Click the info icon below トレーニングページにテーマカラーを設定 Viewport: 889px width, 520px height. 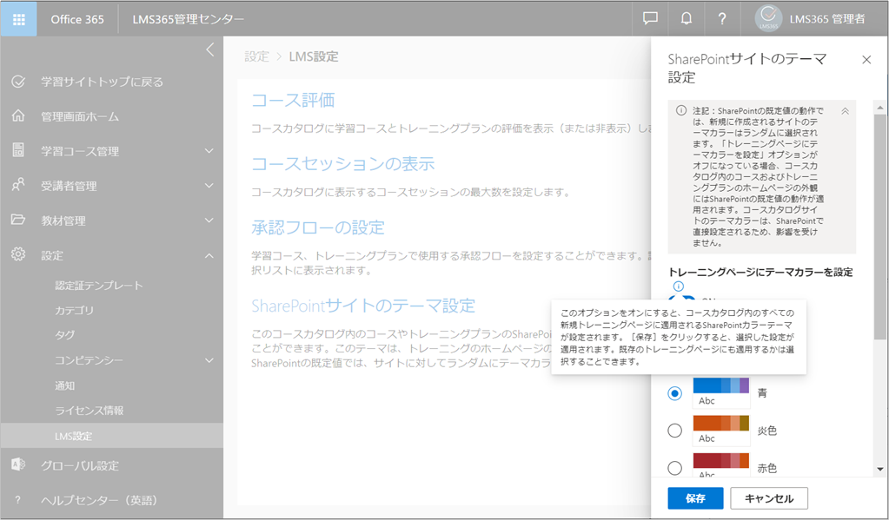point(678,286)
